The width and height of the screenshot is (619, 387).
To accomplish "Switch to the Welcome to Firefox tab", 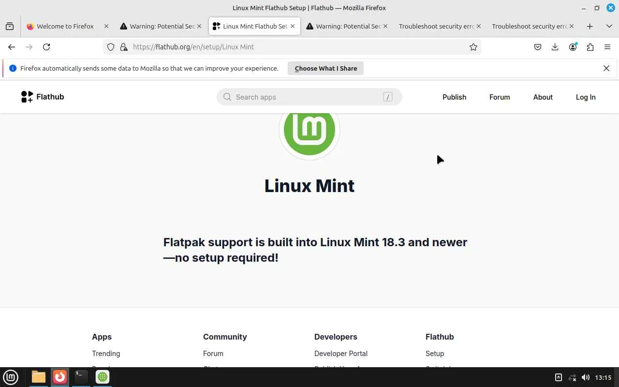I will pyautogui.click(x=65, y=26).
